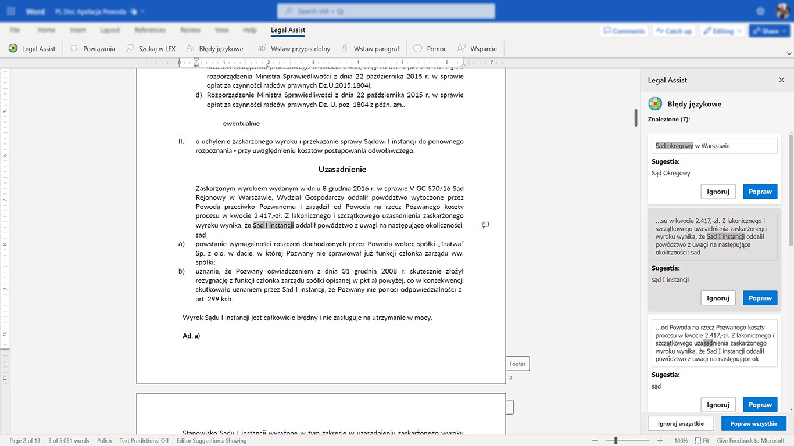The height and width of the screenshot is (446, 794).
Task: Click Give Feedback to Microsoft
Action: click(751, 441)
